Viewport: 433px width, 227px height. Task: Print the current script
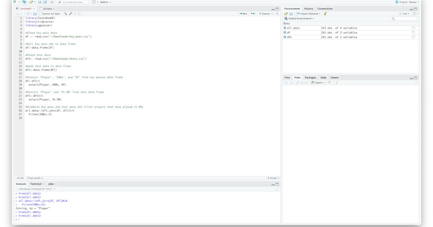(52, 2)
